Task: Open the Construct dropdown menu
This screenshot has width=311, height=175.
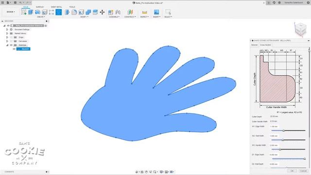Action: pyautogui.click(x=130, y=17)
